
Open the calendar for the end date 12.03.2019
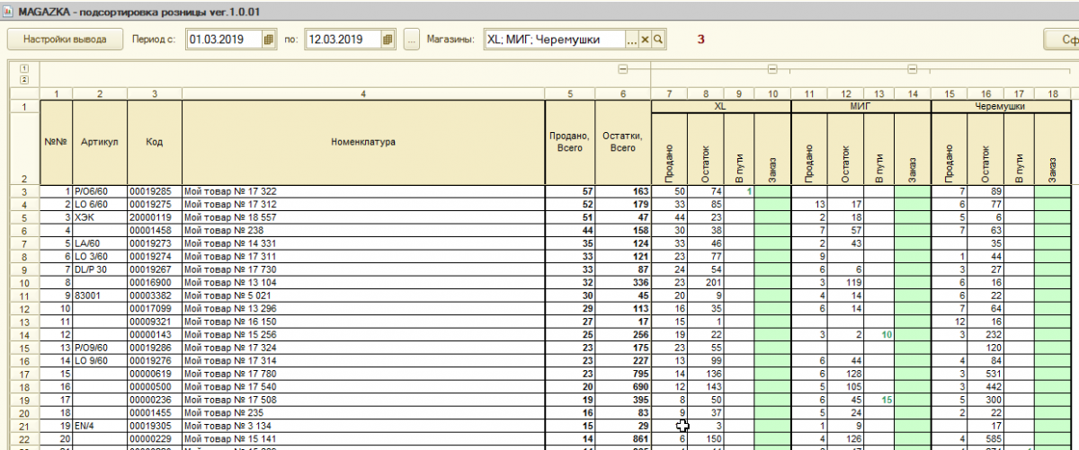tap(388, 40)
